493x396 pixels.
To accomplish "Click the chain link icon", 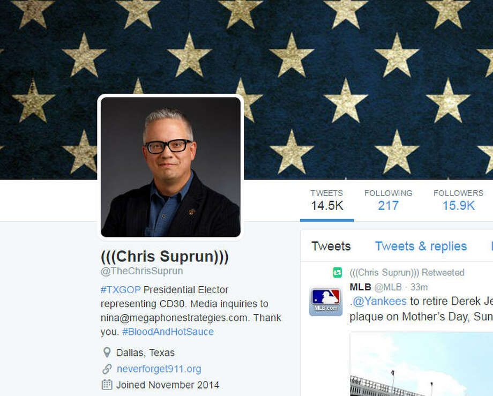I will click(x=107, y=369).
